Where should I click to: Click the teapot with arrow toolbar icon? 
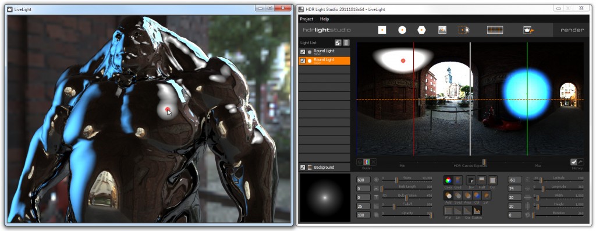(x=528, y=30)
